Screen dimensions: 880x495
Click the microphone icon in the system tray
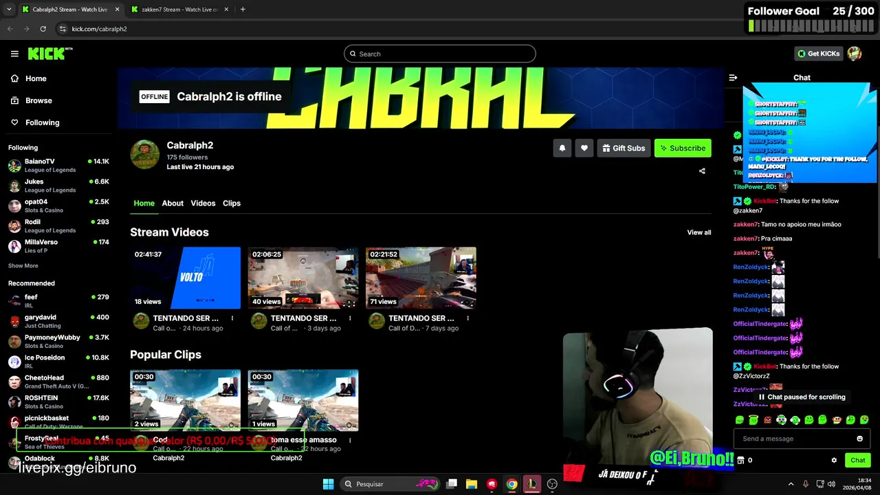click(x=806, y=484)
